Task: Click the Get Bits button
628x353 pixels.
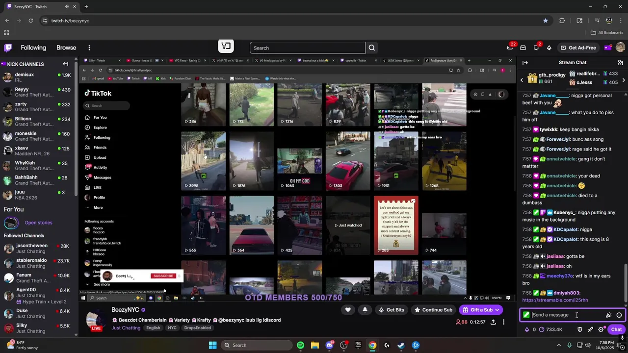Action: point(392,310)
